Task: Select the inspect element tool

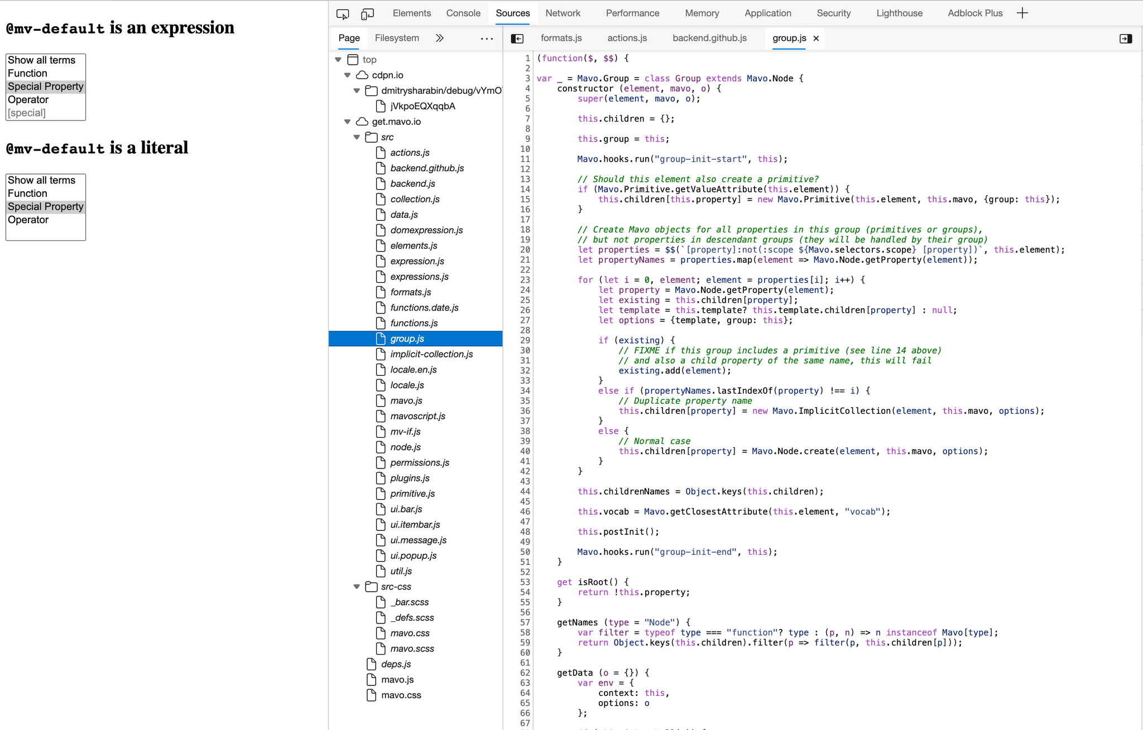Action: 343,13
